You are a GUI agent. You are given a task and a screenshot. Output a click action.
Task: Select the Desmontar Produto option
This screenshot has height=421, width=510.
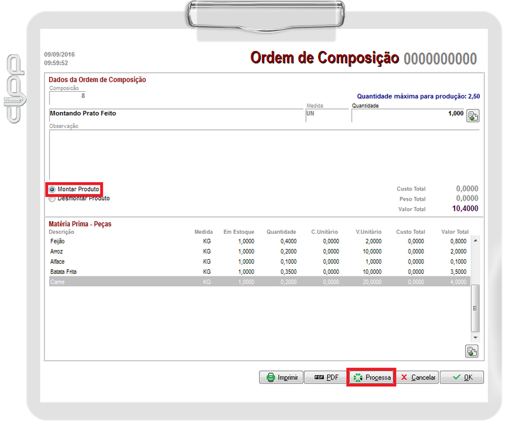point(52,199)
